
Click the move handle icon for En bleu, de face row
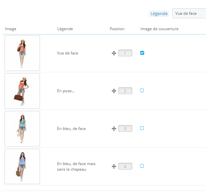pos(114,129)
